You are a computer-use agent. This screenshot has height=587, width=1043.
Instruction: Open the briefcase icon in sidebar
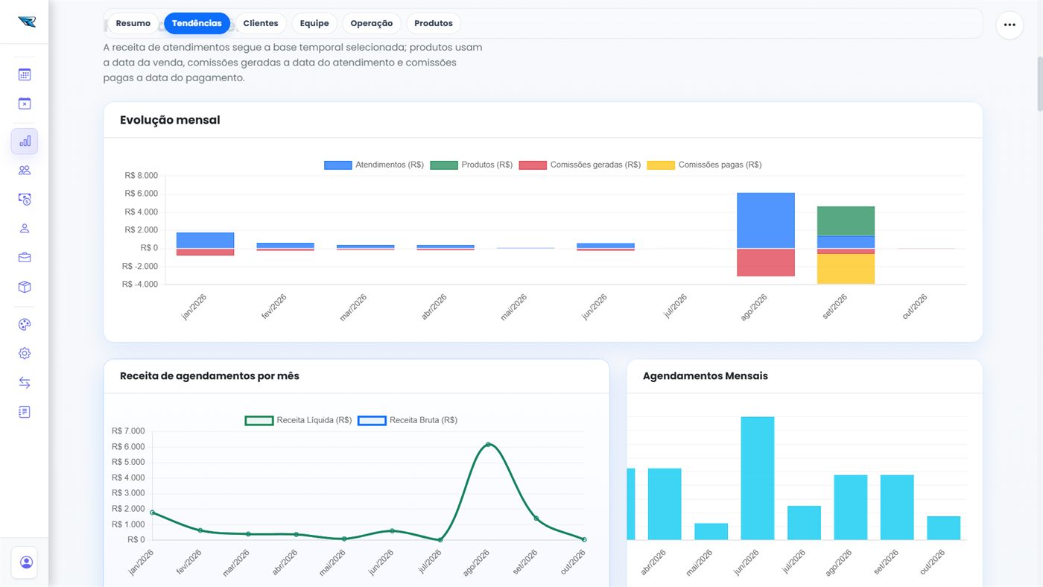click(x=25, y=258)
